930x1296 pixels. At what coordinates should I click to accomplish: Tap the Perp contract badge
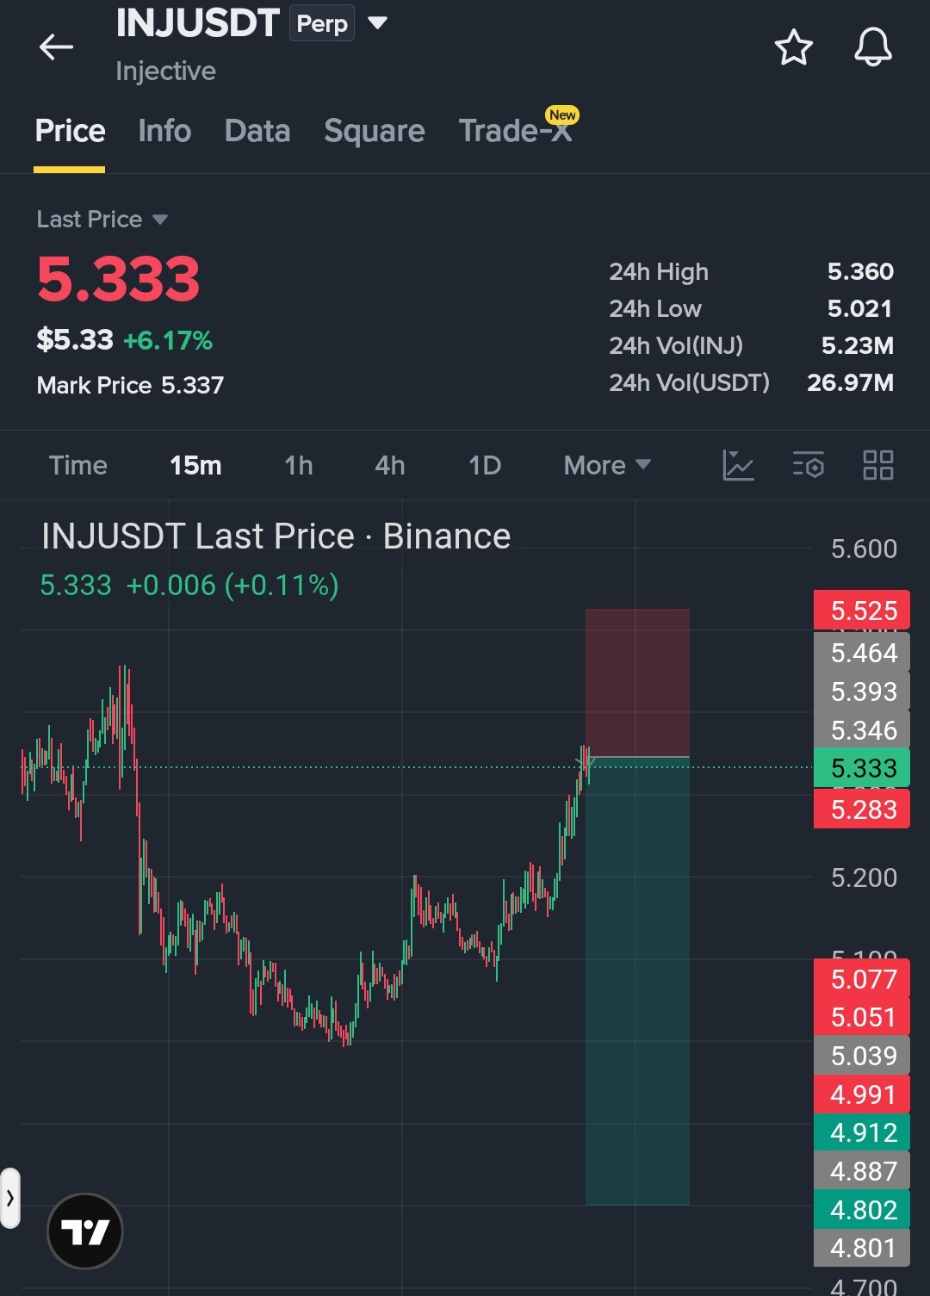tap(322, 23)
